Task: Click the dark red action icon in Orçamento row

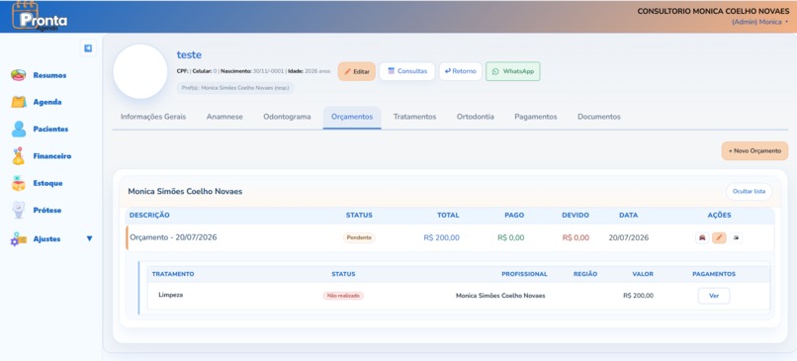Action: (x=702, y=237)
